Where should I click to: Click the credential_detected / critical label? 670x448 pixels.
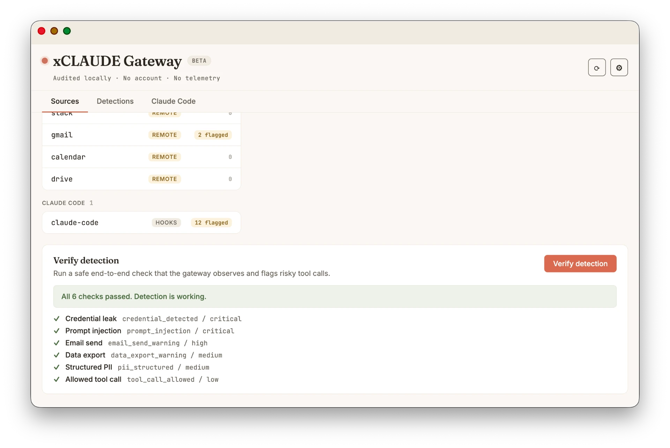(182, 319)
